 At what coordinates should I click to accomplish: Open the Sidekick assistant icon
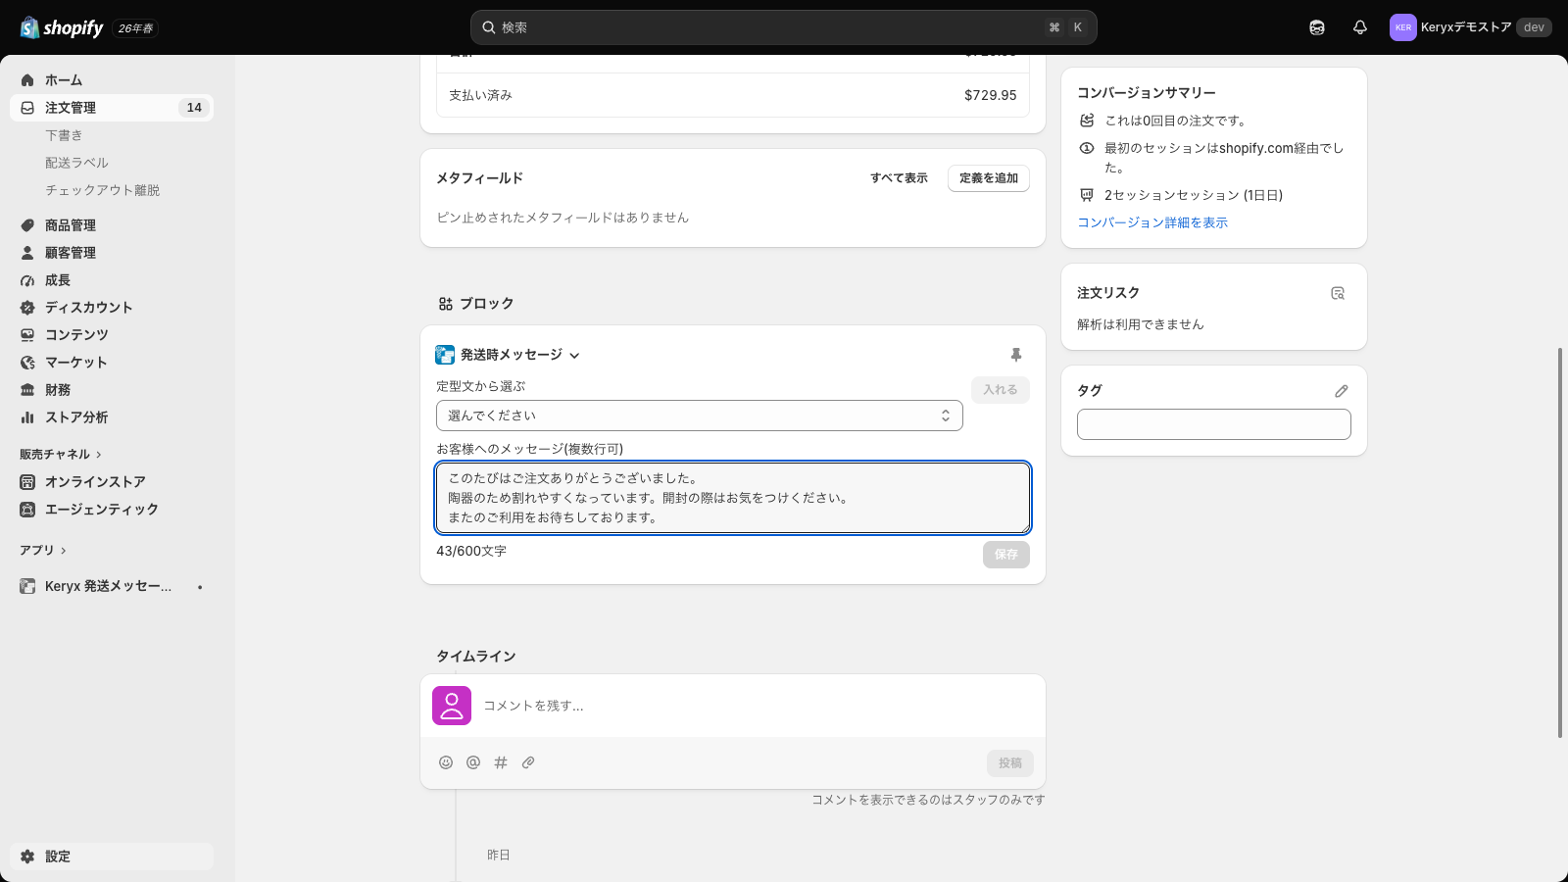click(1317, 27)
